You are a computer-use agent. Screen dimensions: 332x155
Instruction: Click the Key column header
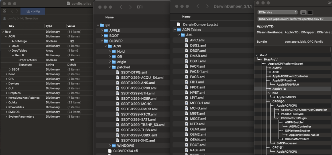tap(11, 26)
